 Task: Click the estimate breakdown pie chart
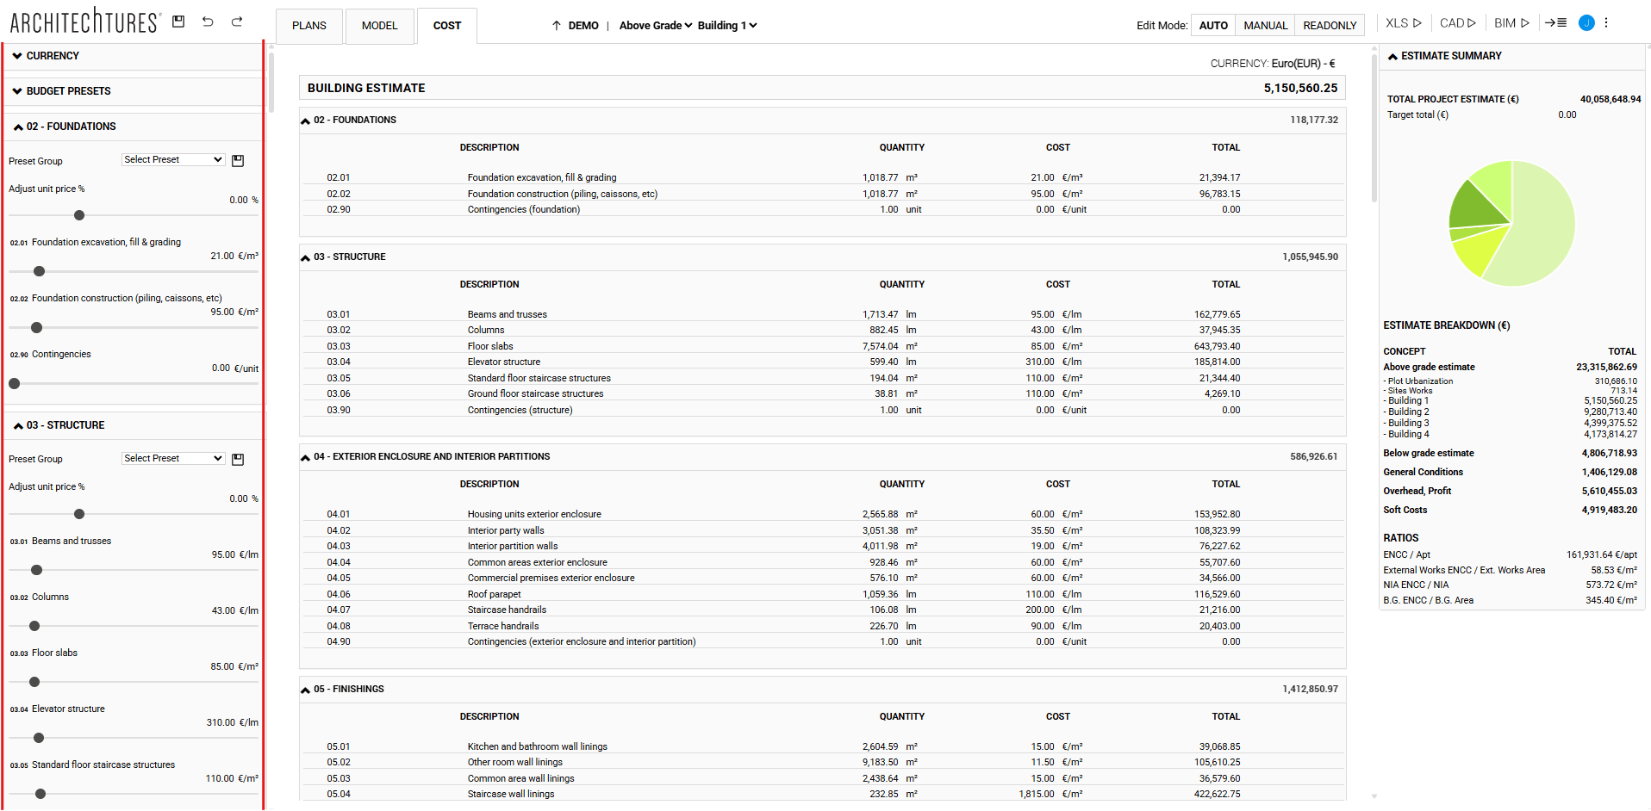[1512, 222]
